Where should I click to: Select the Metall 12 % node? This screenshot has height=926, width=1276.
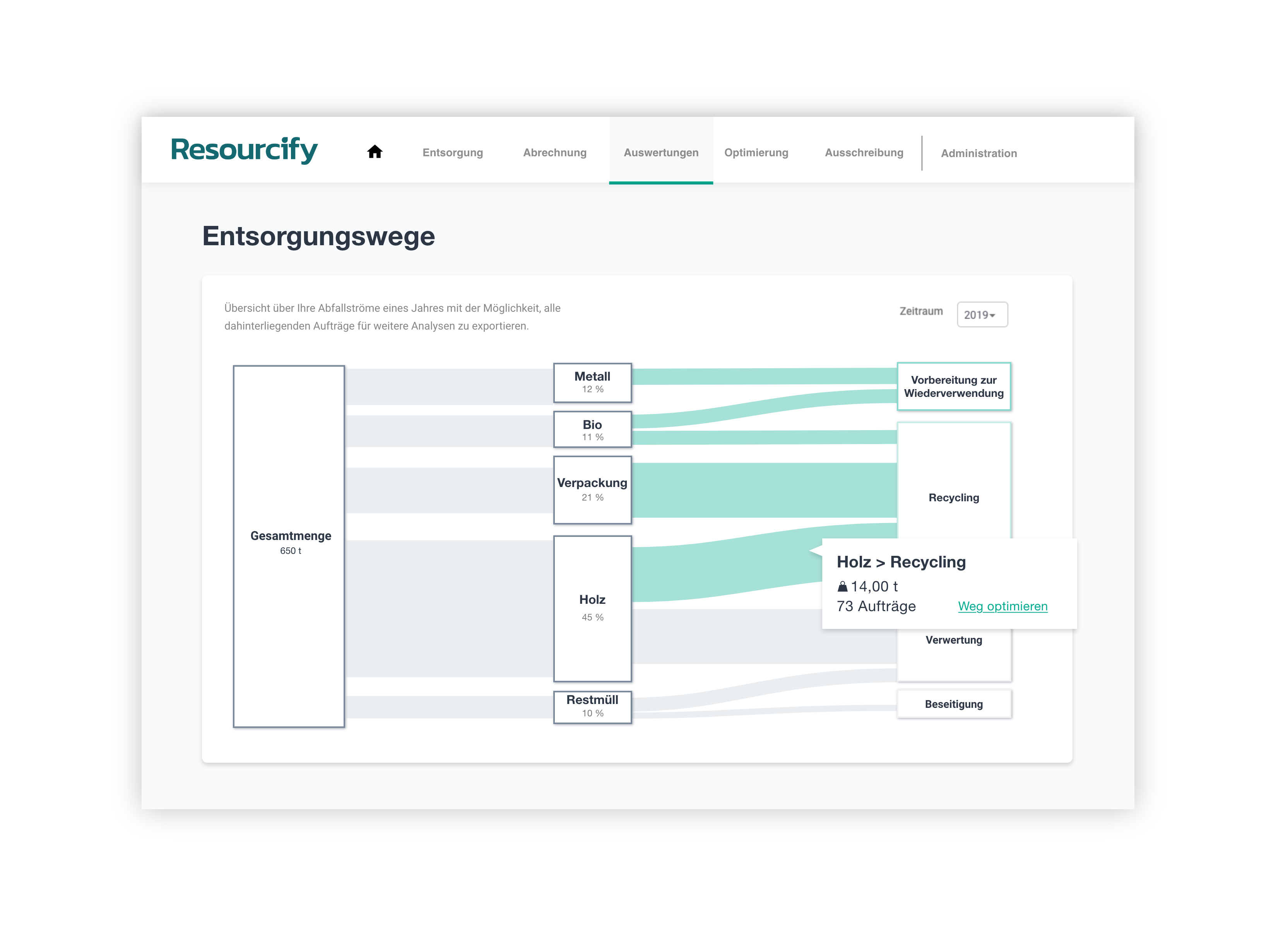coord(592,383)
